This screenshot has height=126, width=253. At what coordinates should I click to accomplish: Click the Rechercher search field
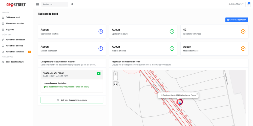(x=55, y=4)
